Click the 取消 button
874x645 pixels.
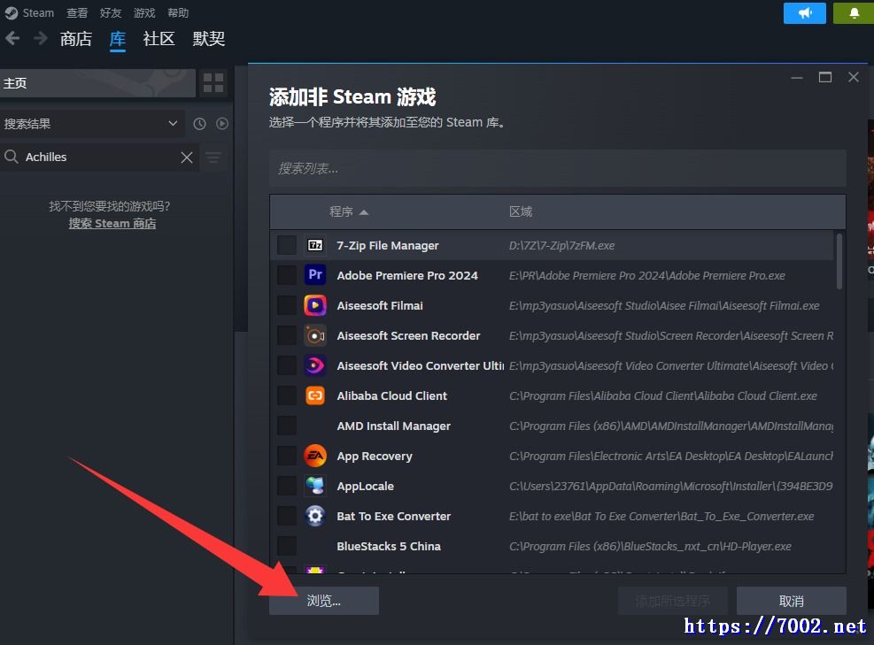pyautogui.click(x=791, y=601)
